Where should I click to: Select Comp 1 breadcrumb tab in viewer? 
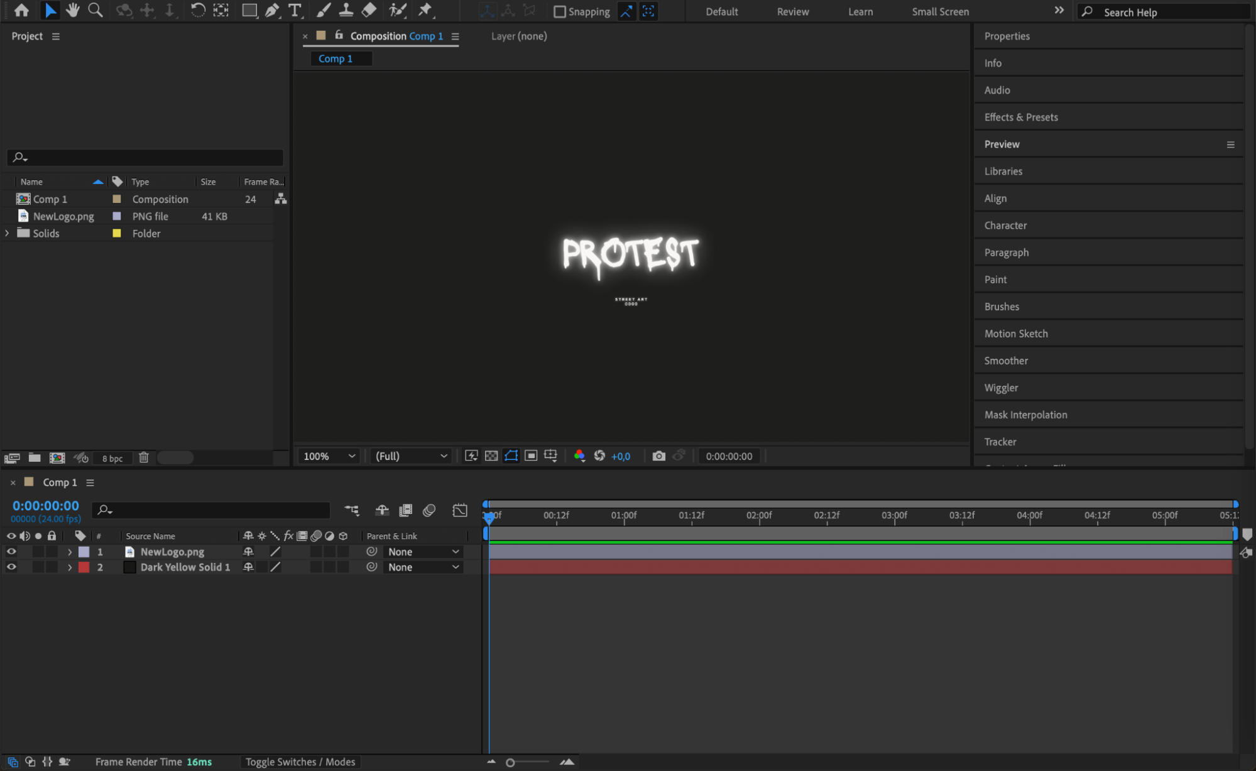coord(341,58)
